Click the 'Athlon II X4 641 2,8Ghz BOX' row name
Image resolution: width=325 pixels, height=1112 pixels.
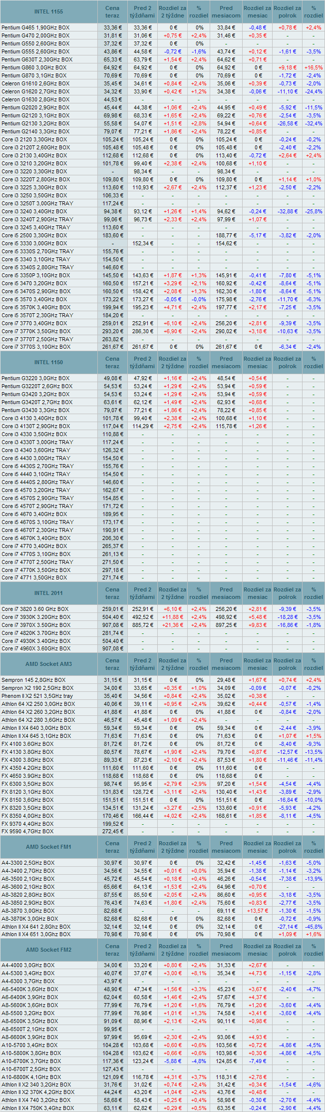(36, 927)
